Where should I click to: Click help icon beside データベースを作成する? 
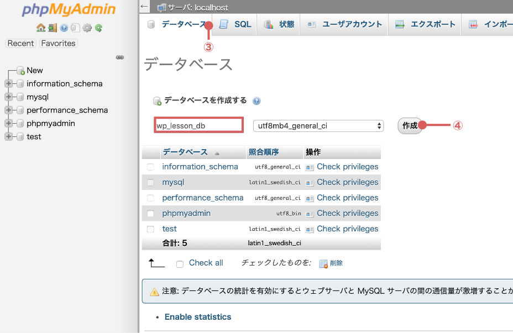coord(256,101)
